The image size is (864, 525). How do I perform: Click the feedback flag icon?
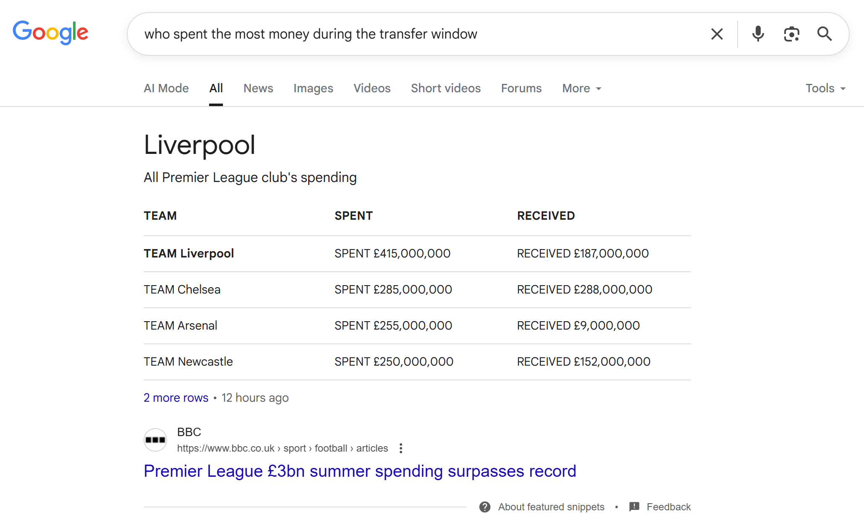[634, 507]
